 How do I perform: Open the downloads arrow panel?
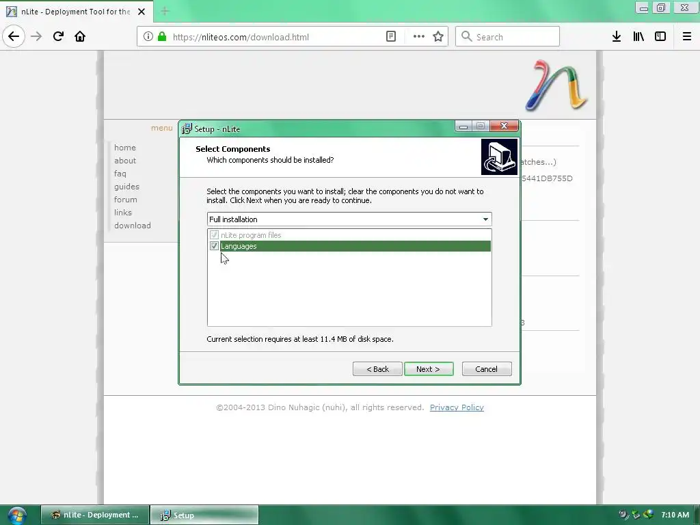point(617,37)
